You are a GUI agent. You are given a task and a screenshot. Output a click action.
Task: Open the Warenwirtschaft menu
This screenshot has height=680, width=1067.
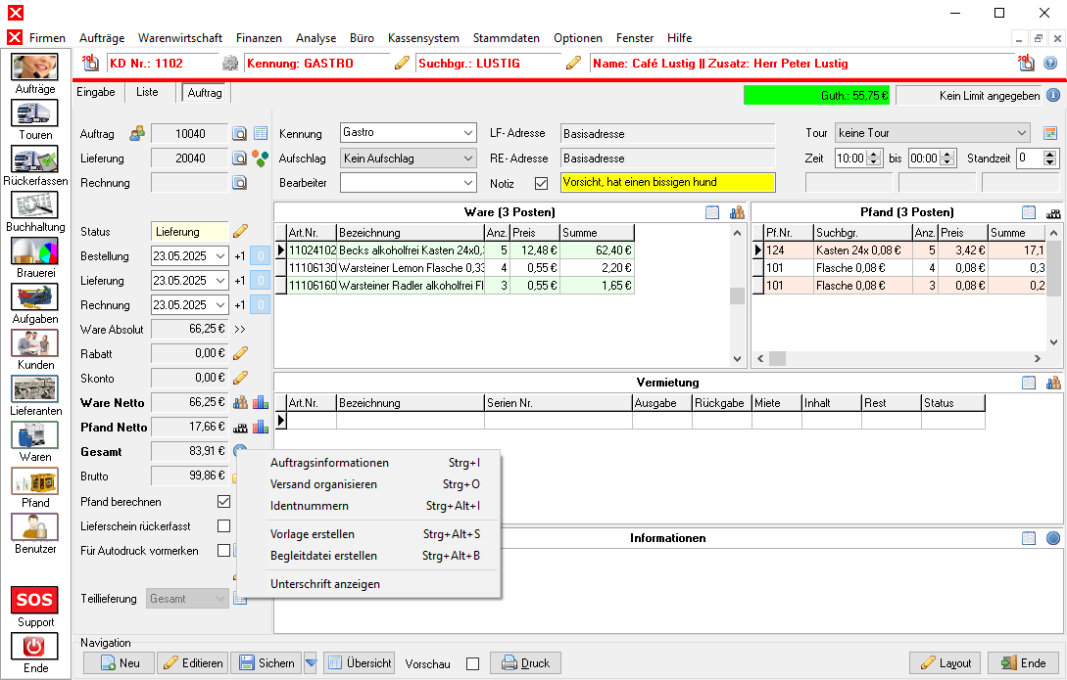179,38
